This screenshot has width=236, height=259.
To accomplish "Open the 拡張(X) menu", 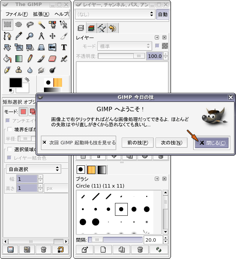I will [x=41, y=14].
